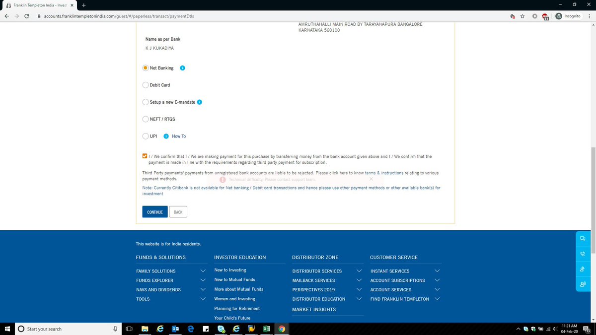Expand MAILBACK SERVICES footer section

[x=359, y=280]
